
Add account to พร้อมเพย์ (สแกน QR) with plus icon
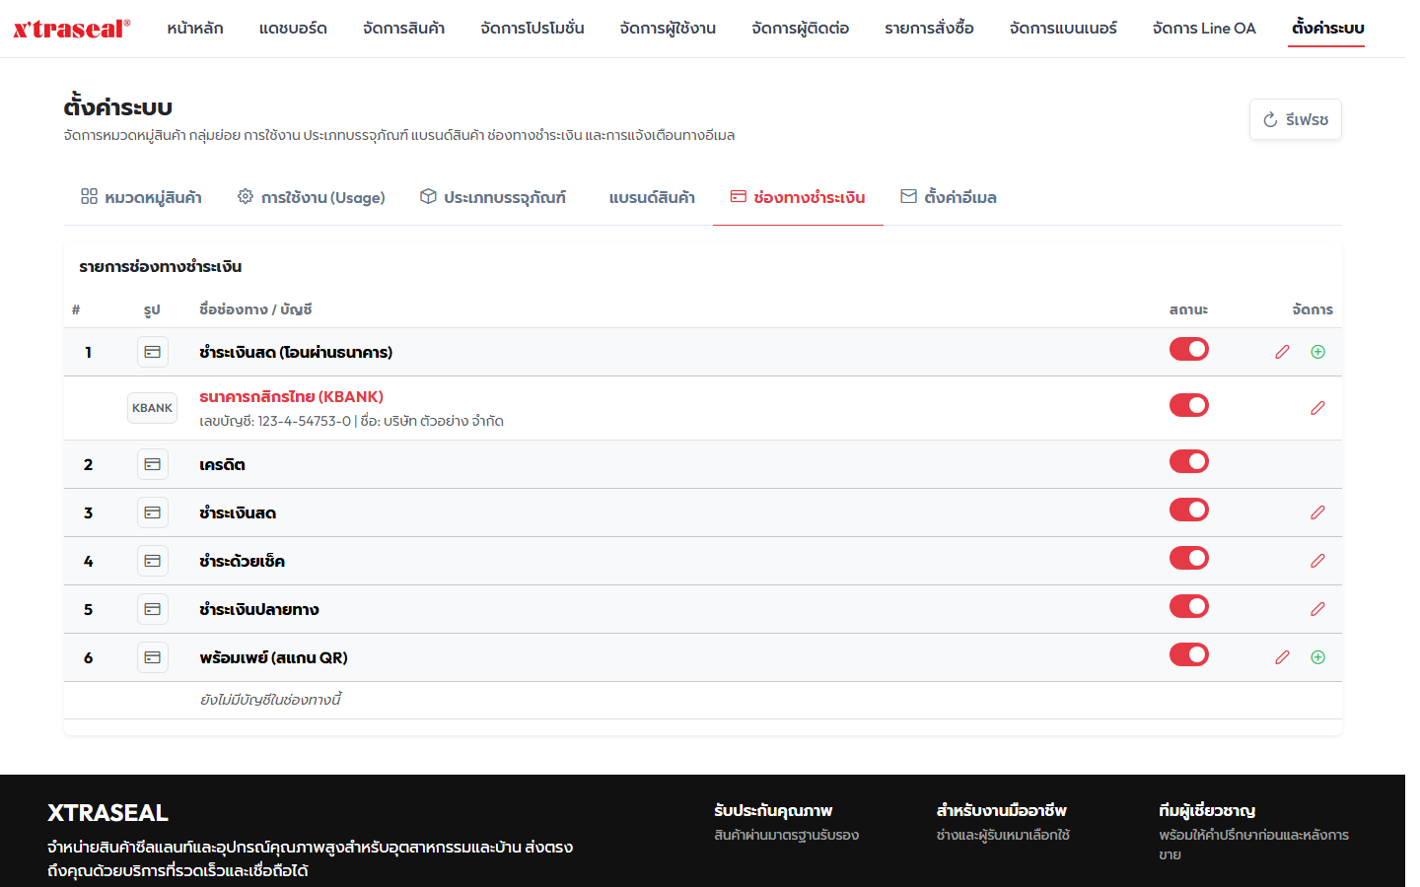[1317, 657]
